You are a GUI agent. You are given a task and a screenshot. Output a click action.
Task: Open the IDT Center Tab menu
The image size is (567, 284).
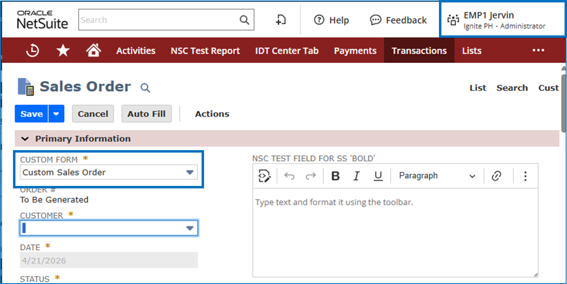click(x=287, y=50)
